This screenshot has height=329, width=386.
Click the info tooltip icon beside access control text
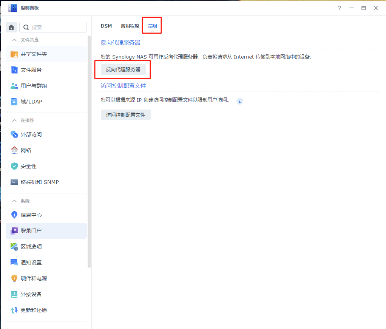tap(240, 101)
